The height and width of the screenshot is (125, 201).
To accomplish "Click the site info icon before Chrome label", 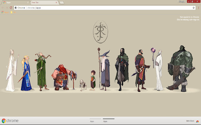I will coord(16,8).
